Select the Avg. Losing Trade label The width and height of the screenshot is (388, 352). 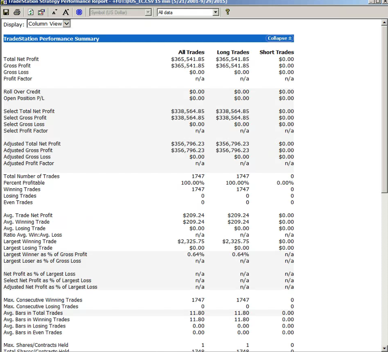click(x=25, y=228)
